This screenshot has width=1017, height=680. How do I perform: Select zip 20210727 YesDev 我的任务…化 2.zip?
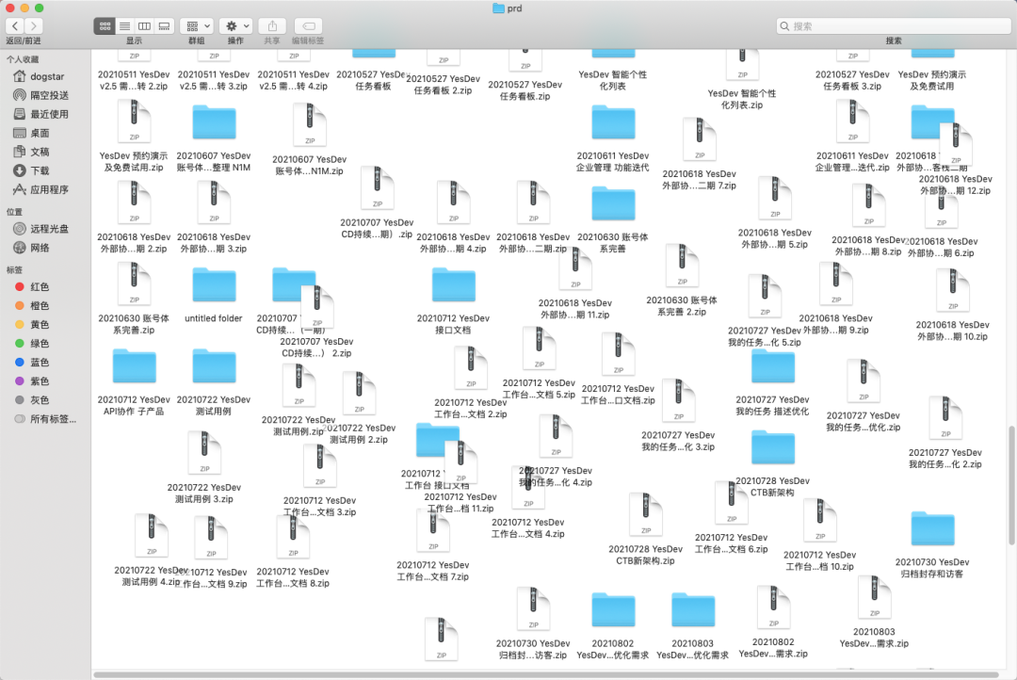point(945,418)
